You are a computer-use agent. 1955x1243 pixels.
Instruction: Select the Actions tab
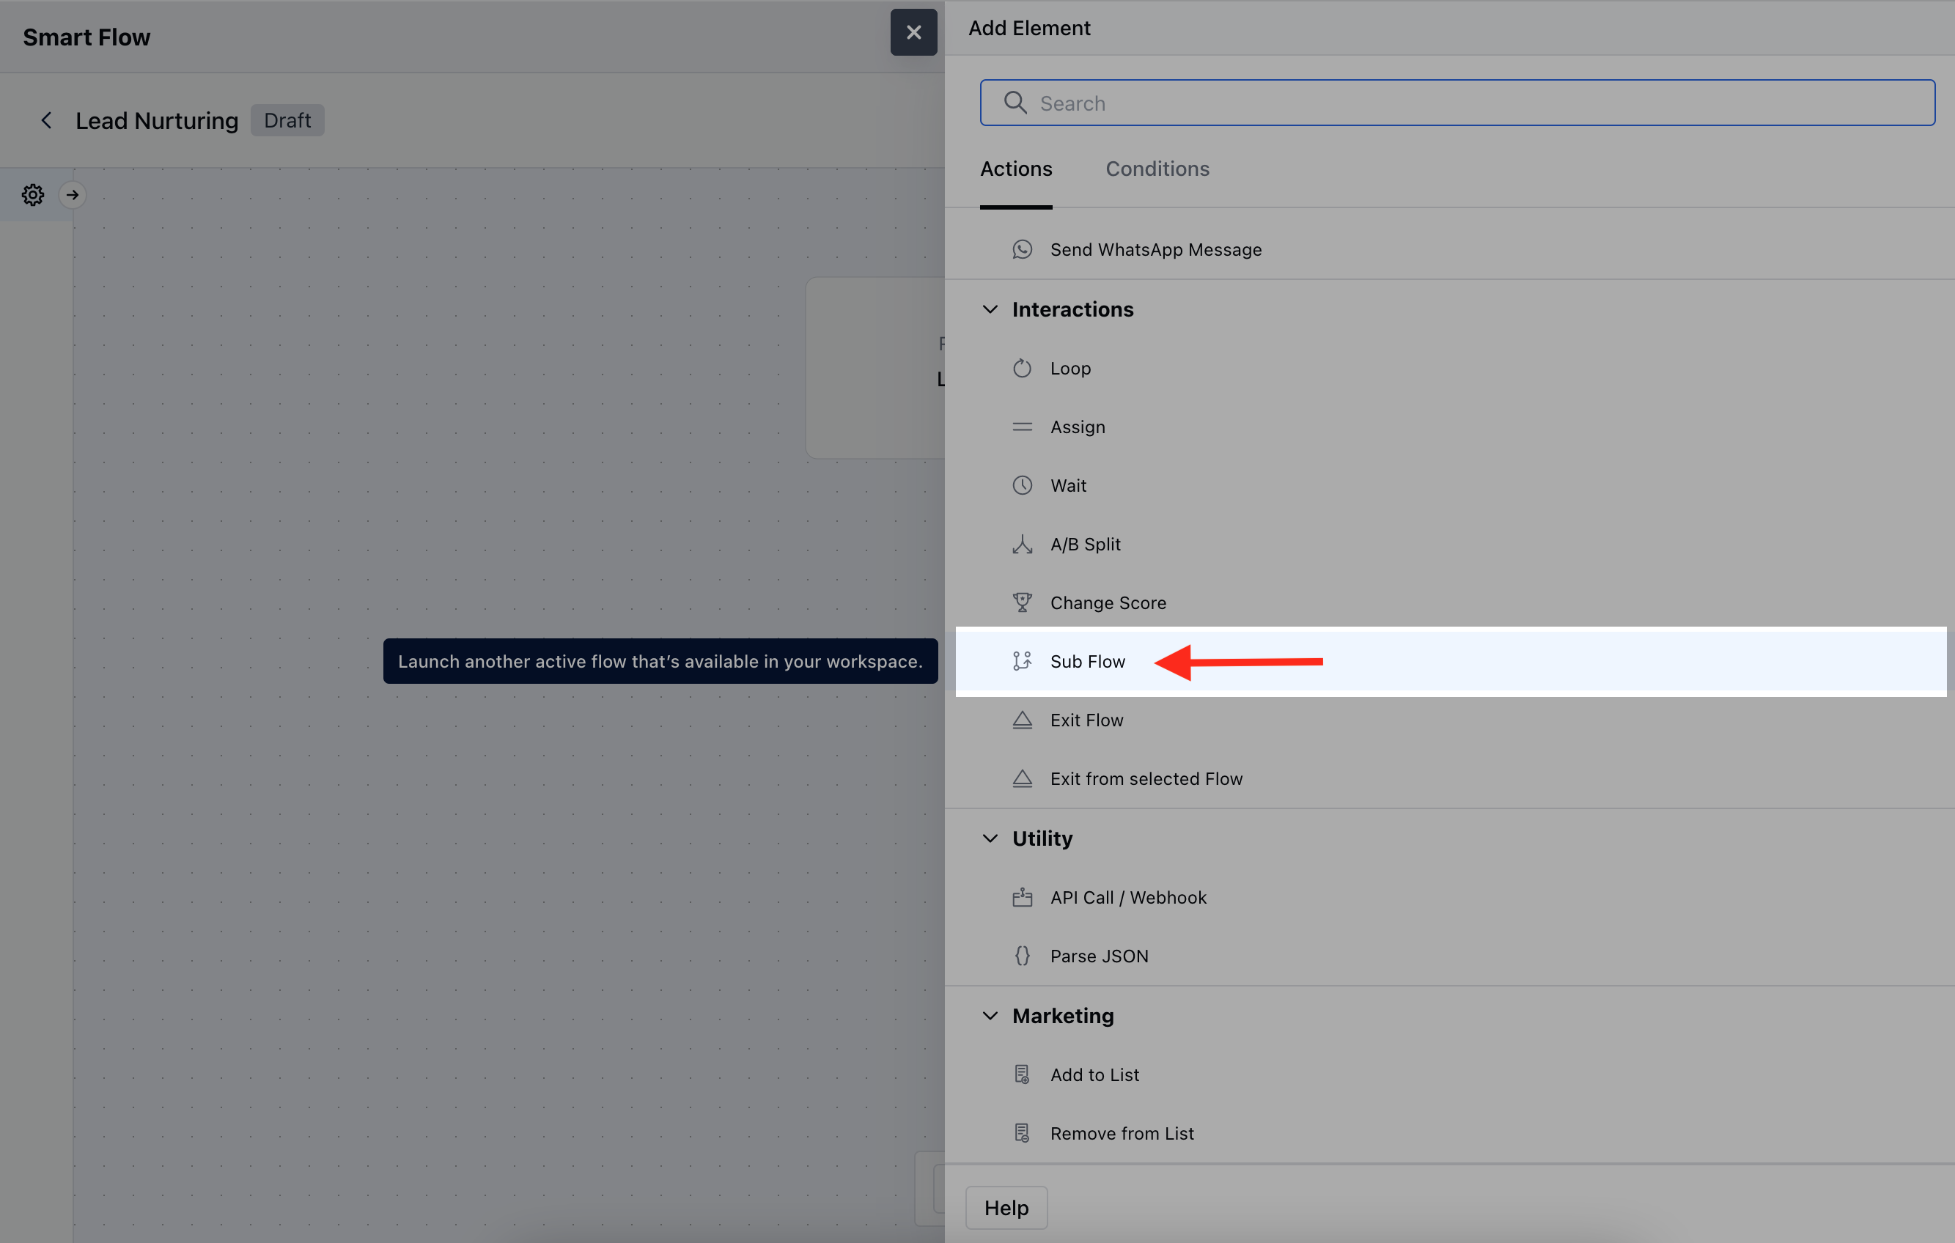tap(1016, 169)
